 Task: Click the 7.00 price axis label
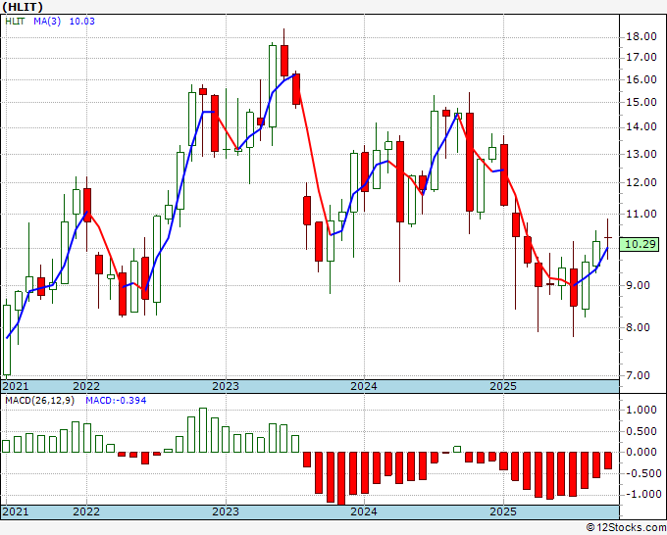tap(639, 375)
